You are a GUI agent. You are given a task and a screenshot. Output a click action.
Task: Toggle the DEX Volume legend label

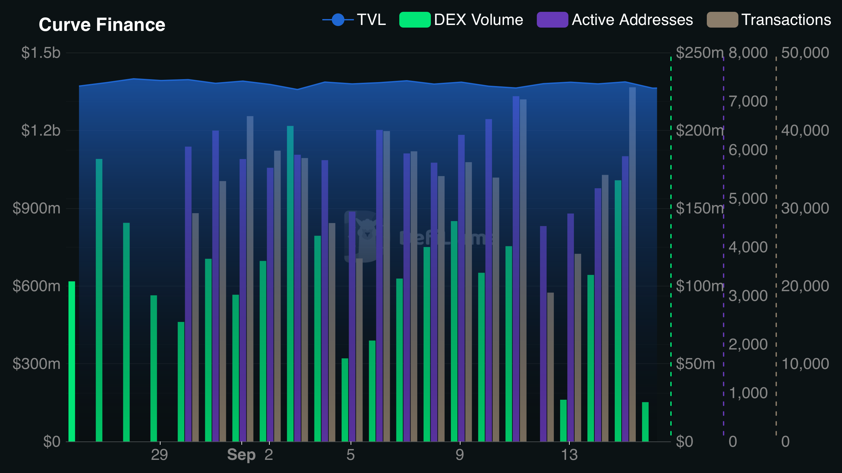479,20
